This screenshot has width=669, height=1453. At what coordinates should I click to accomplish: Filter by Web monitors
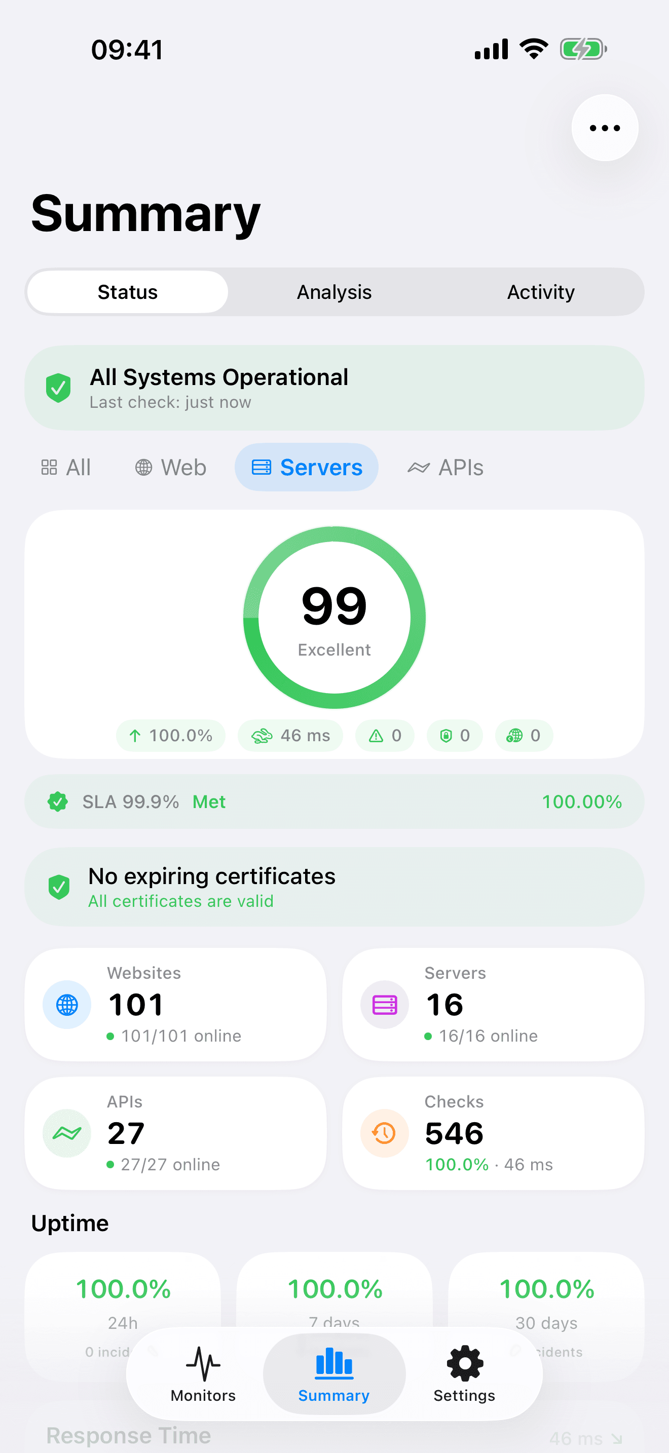pyautogui.click(x=170, y=468)
